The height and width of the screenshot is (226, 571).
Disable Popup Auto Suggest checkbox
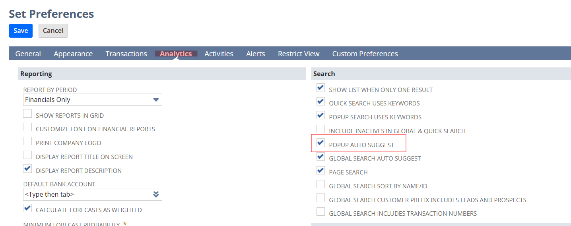(x=320, y=143)
